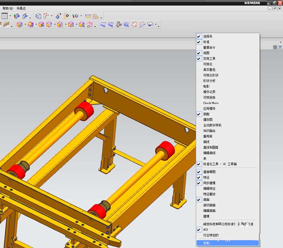Viewport: 283px width, 248px height.
Task: Click the first blue curved surface icon
Action: [x=103, y=24]
